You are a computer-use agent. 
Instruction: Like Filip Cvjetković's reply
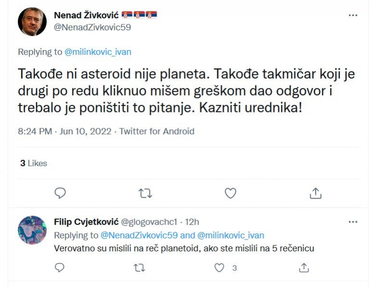(x=220, y=267)
